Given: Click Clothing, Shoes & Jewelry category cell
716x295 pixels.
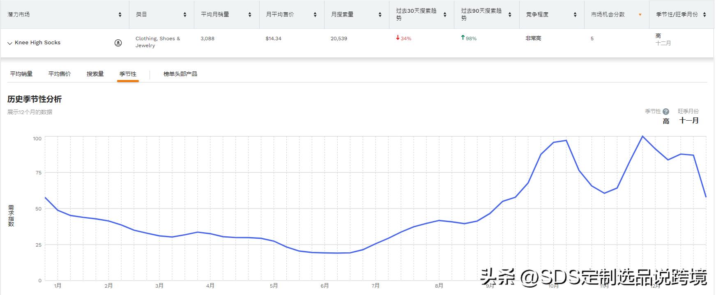Looking at the screenshot, I should tap(158, 42).
